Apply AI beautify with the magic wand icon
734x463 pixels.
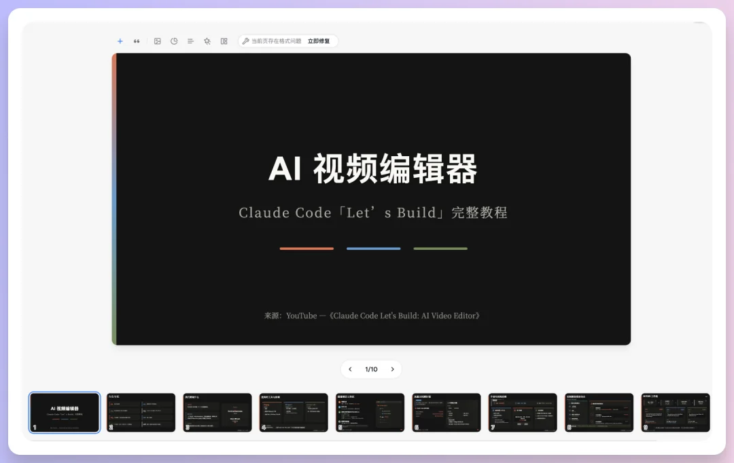coord(207,41)
